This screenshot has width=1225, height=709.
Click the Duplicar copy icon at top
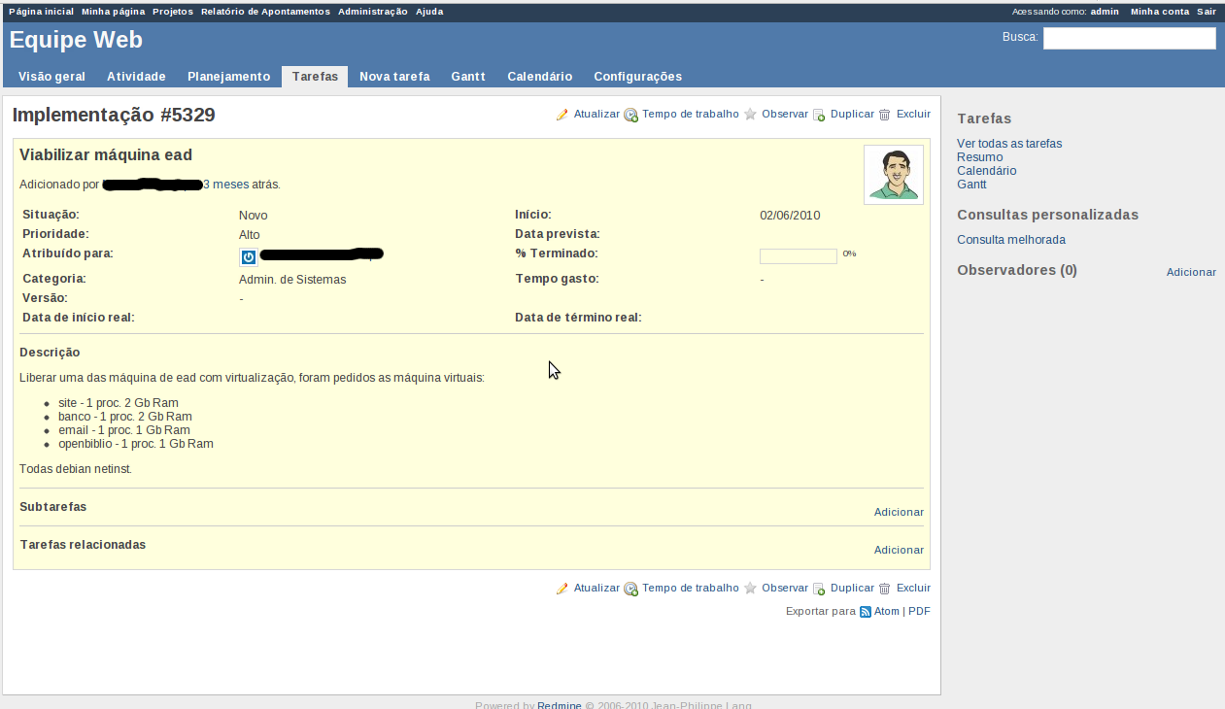point(819,115)
